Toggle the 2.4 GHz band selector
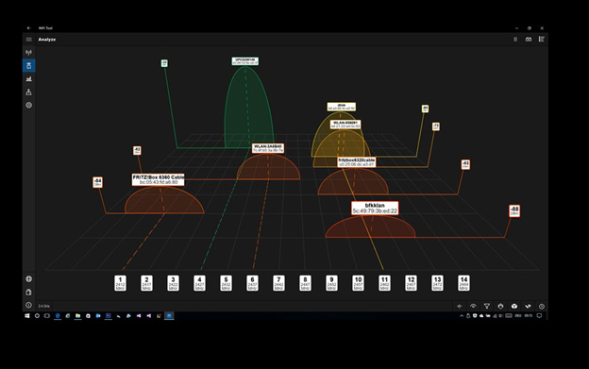589x369 pixels. click(44, 307)
